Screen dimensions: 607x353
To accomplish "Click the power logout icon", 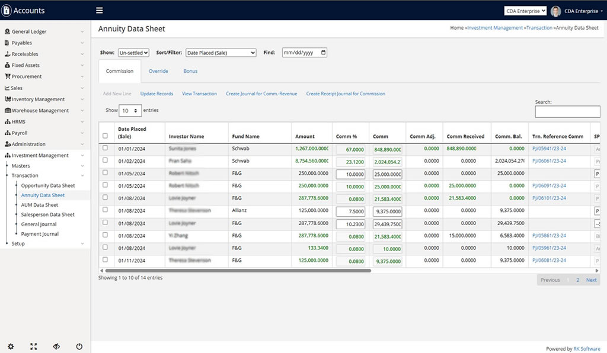I will (79, 346).
